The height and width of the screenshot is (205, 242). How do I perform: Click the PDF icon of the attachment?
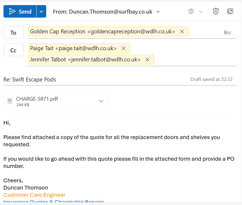10,101
